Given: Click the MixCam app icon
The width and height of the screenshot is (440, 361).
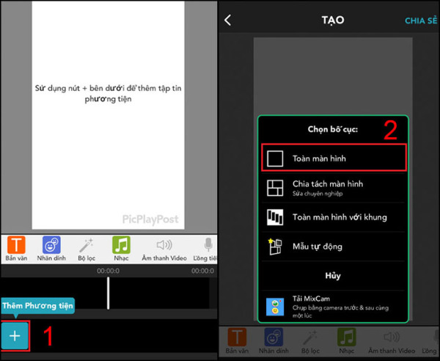Looking at the screenshot, I should 275,306.
